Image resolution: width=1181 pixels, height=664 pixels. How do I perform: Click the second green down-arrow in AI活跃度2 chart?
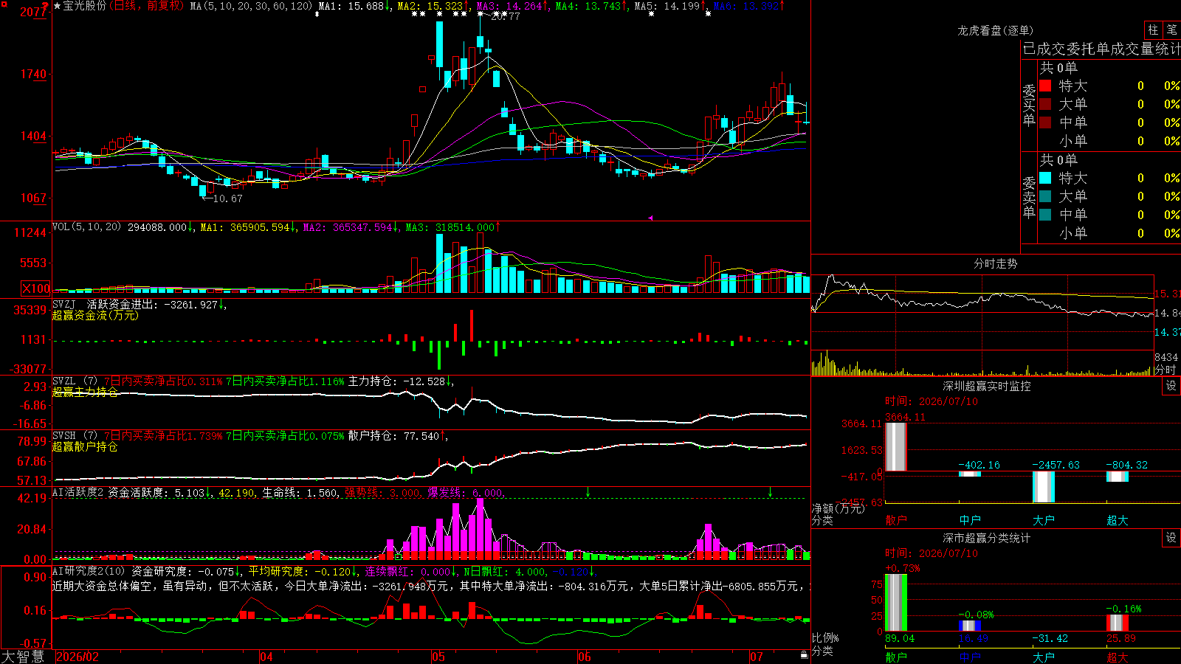[x=770, y=492]
